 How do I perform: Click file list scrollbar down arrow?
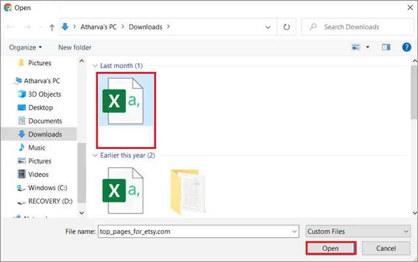415,213
